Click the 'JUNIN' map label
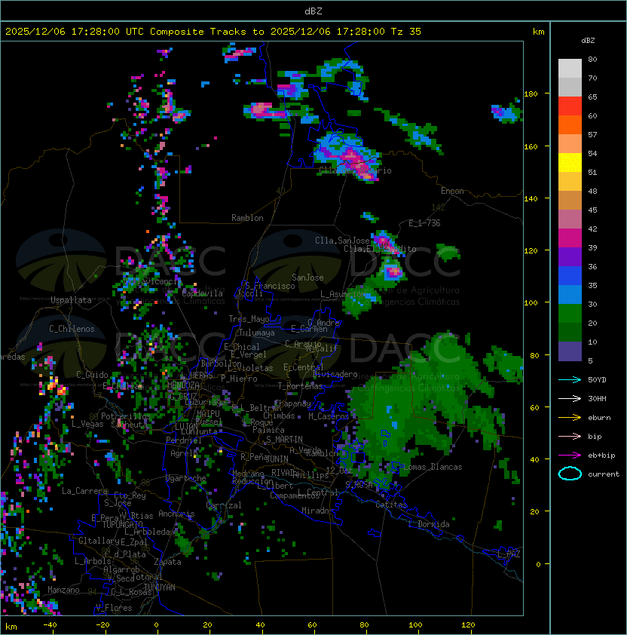627x635 pixels. 277,459
